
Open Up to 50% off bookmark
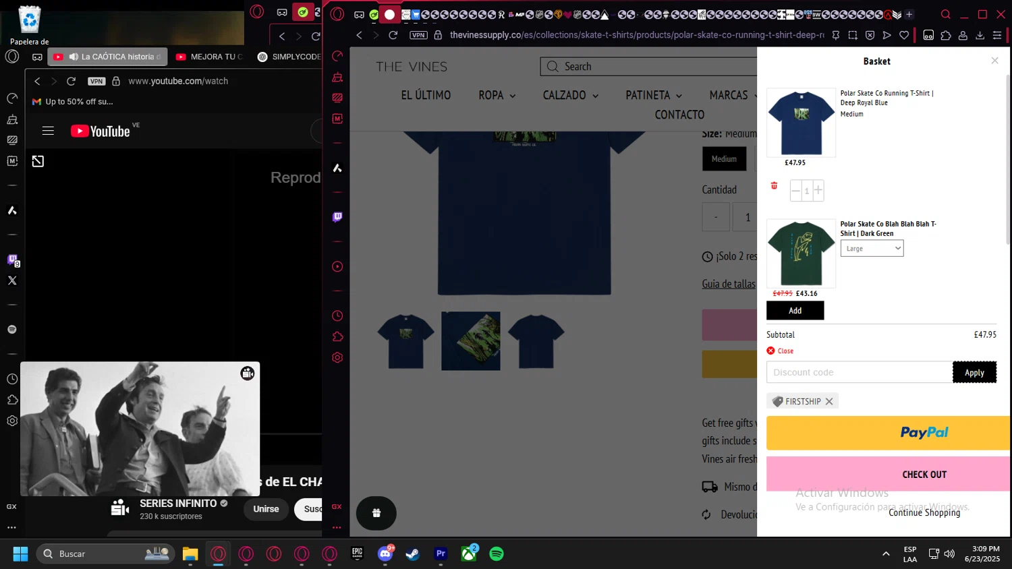73,102
